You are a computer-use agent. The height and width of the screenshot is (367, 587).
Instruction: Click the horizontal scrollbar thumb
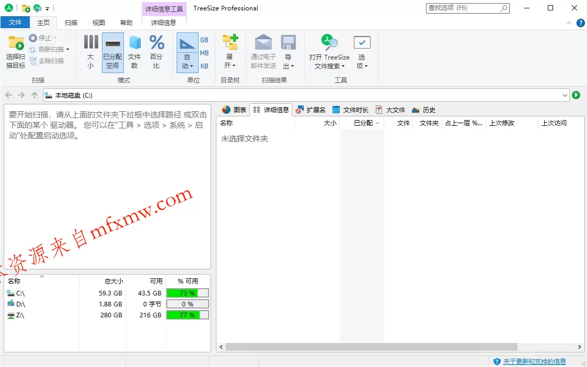(x=371, y=347)
